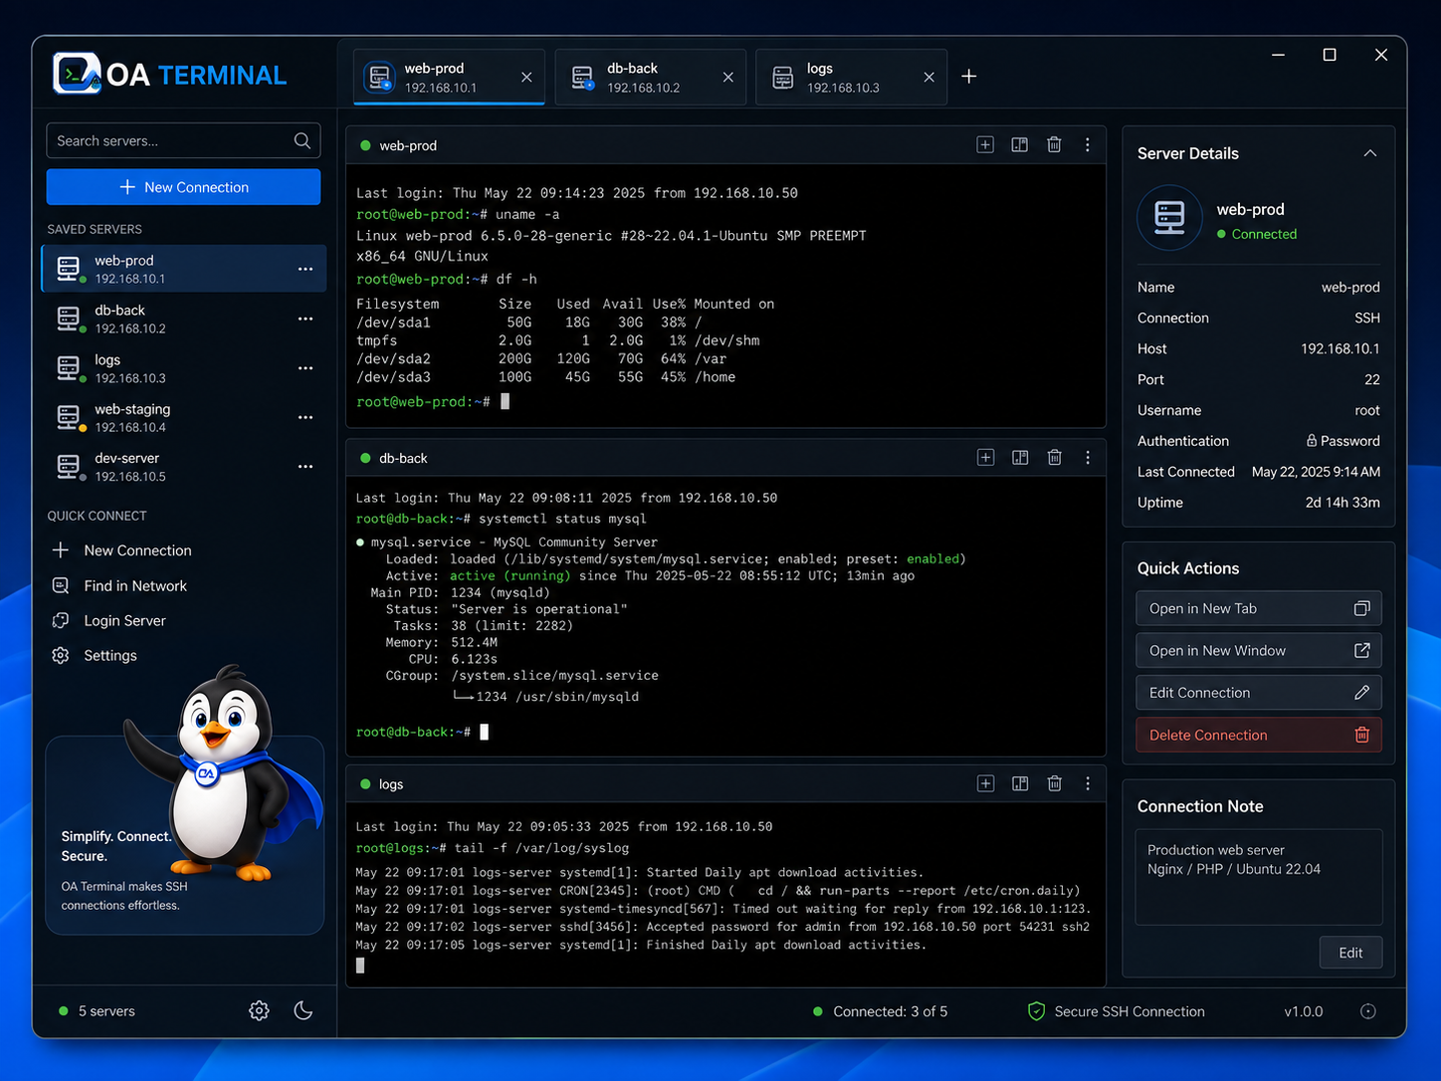Split the db-back terminal pane layout

(x=1020, y=458)
